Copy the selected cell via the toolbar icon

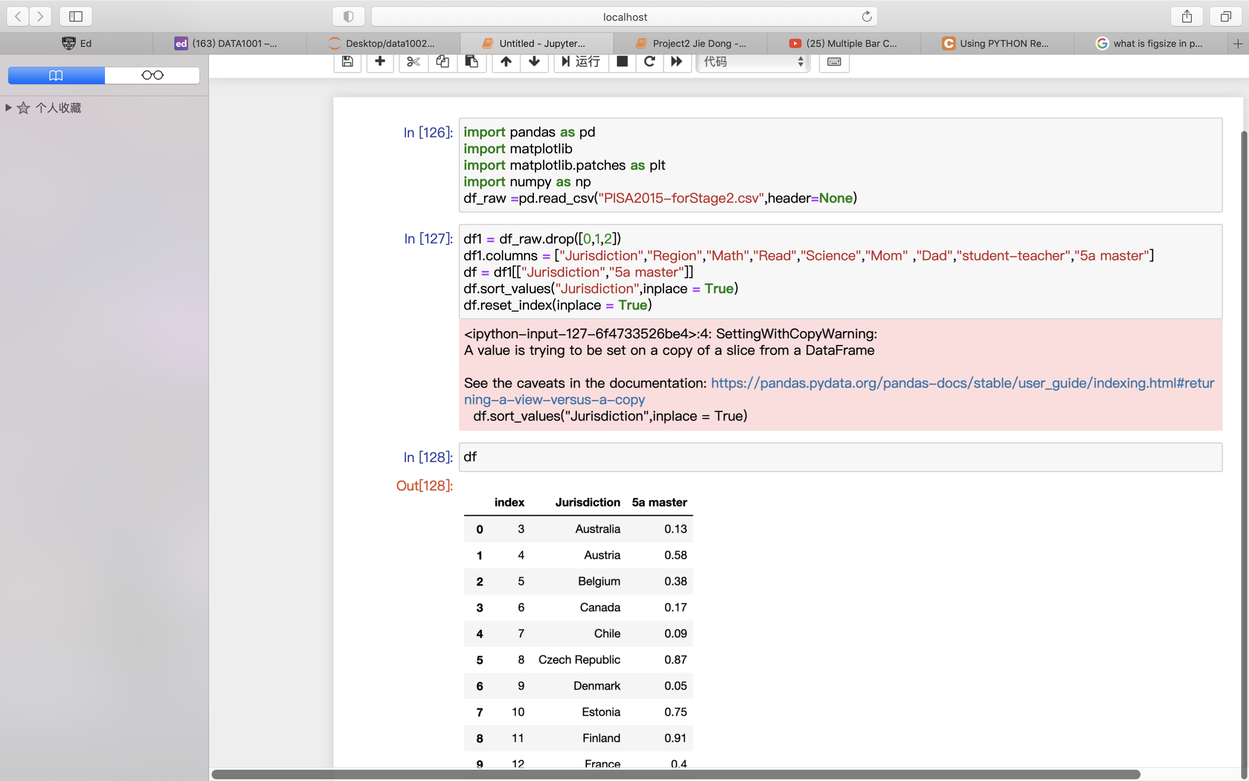point(442,62)
